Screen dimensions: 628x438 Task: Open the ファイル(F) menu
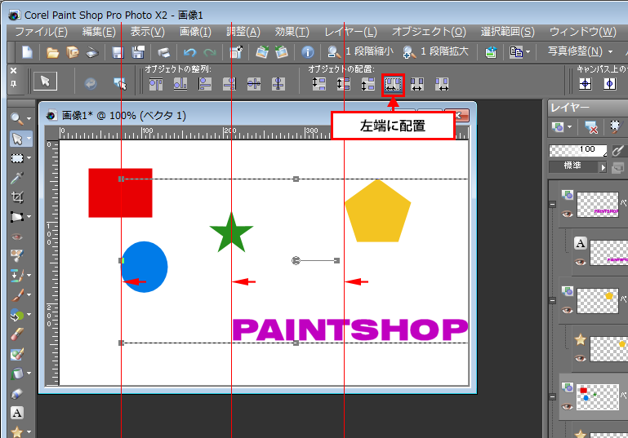[x=42, y=32]
